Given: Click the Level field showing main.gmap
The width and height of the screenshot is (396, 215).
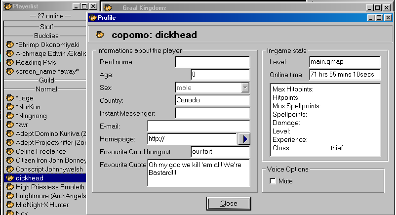Looking at the screenshot, I should [345, 62].
